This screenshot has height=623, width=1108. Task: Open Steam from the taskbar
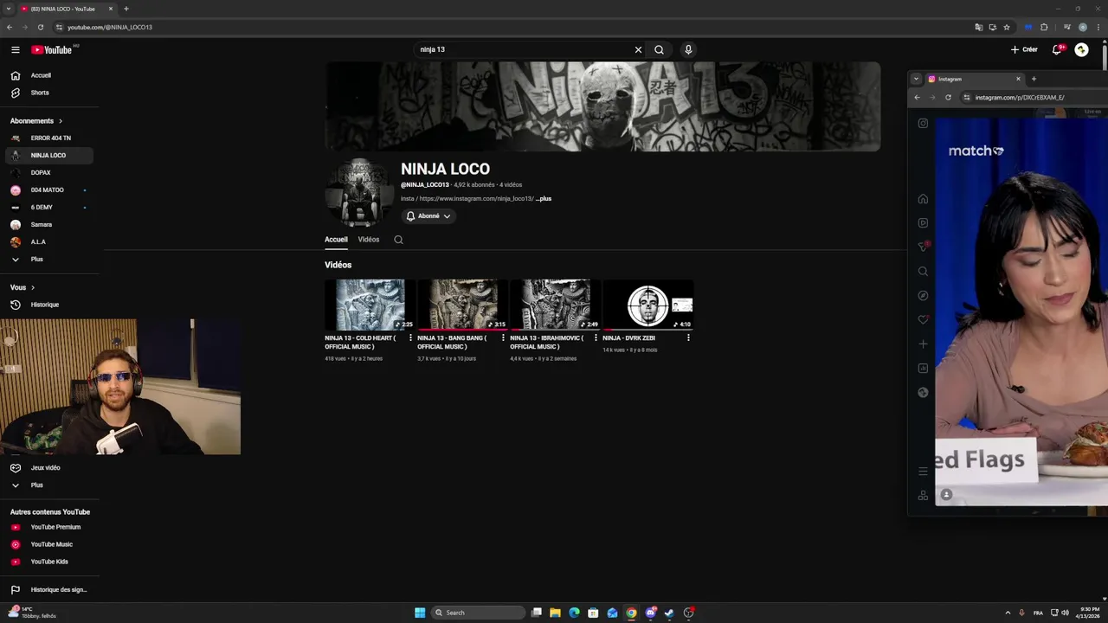(669, 613)
